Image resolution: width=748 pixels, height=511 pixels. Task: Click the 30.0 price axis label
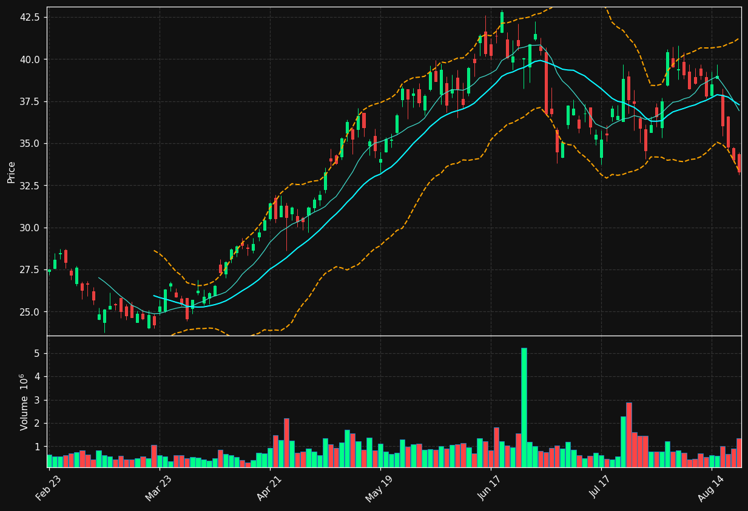coord(30,228)
